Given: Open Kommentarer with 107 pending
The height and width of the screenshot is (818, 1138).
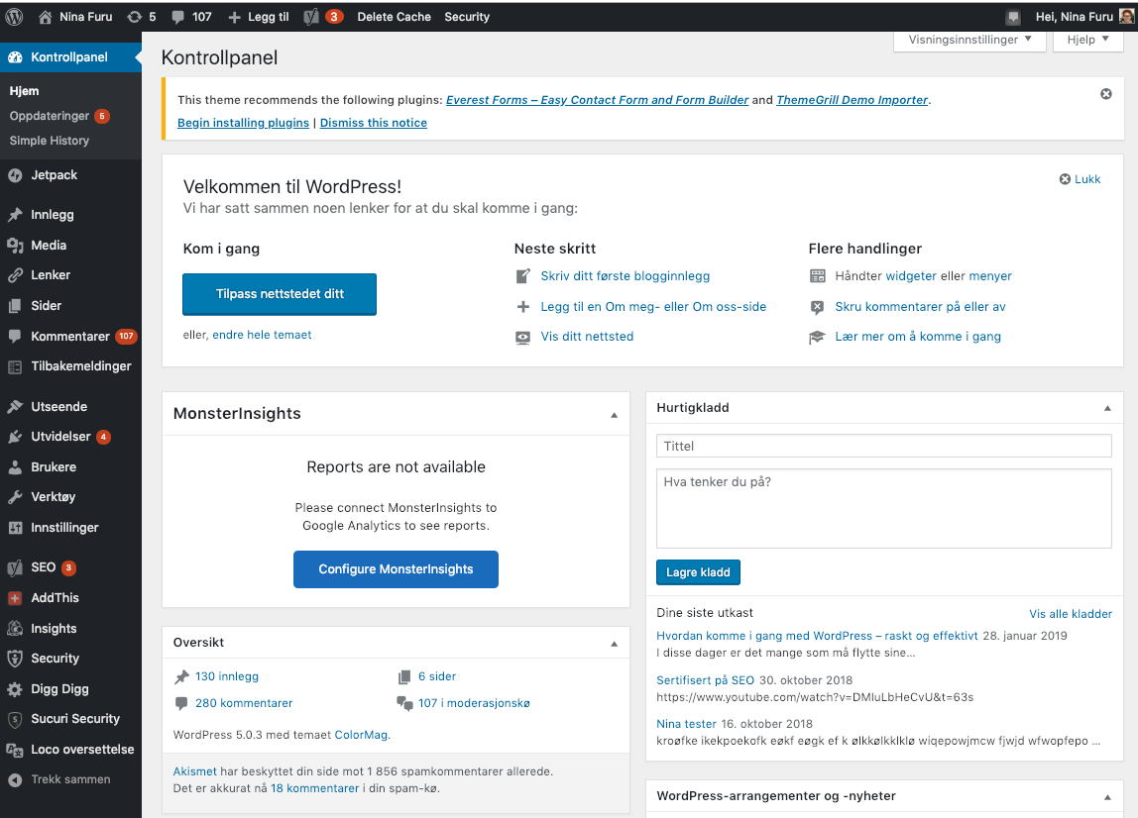Looking at the screenshot, I should tap(70, 336).
